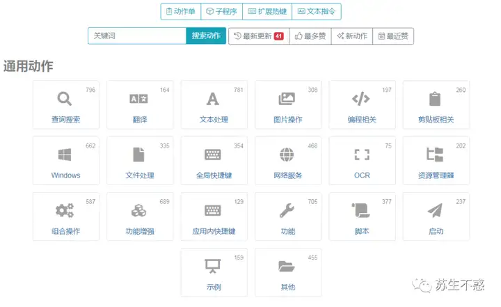501x307 pixels.
Task: Open the 应用内快捷键 category link
Action: coord(214,231)
